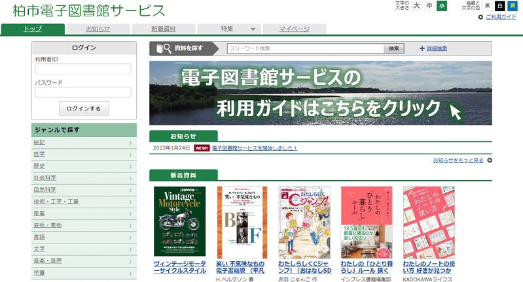
Task: Expand the 芸術・美術 genre chevron
Action: (x=130, y=226)
